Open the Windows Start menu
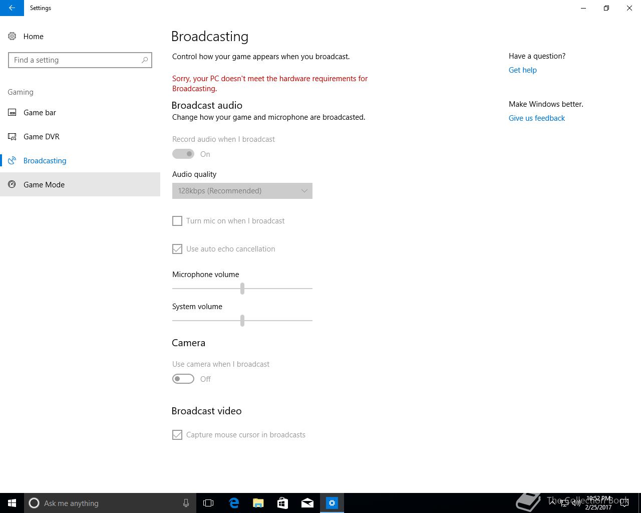Image resolution: width=641 pixels, height=513 pixels. 12,503
